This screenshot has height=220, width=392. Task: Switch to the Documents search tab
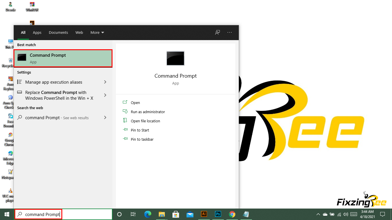coord(58,33)
